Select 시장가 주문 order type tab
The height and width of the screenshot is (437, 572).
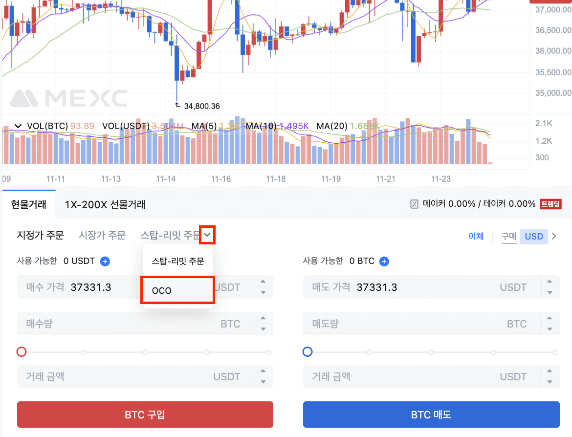point(102,236)
